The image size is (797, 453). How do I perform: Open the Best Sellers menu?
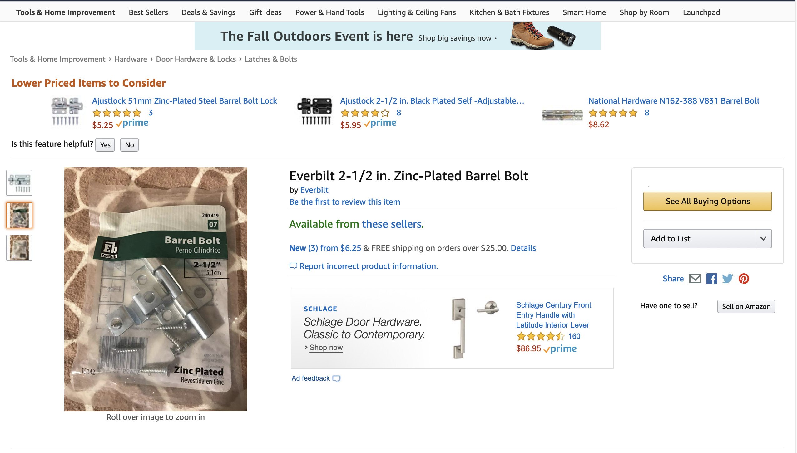point(148,12)
